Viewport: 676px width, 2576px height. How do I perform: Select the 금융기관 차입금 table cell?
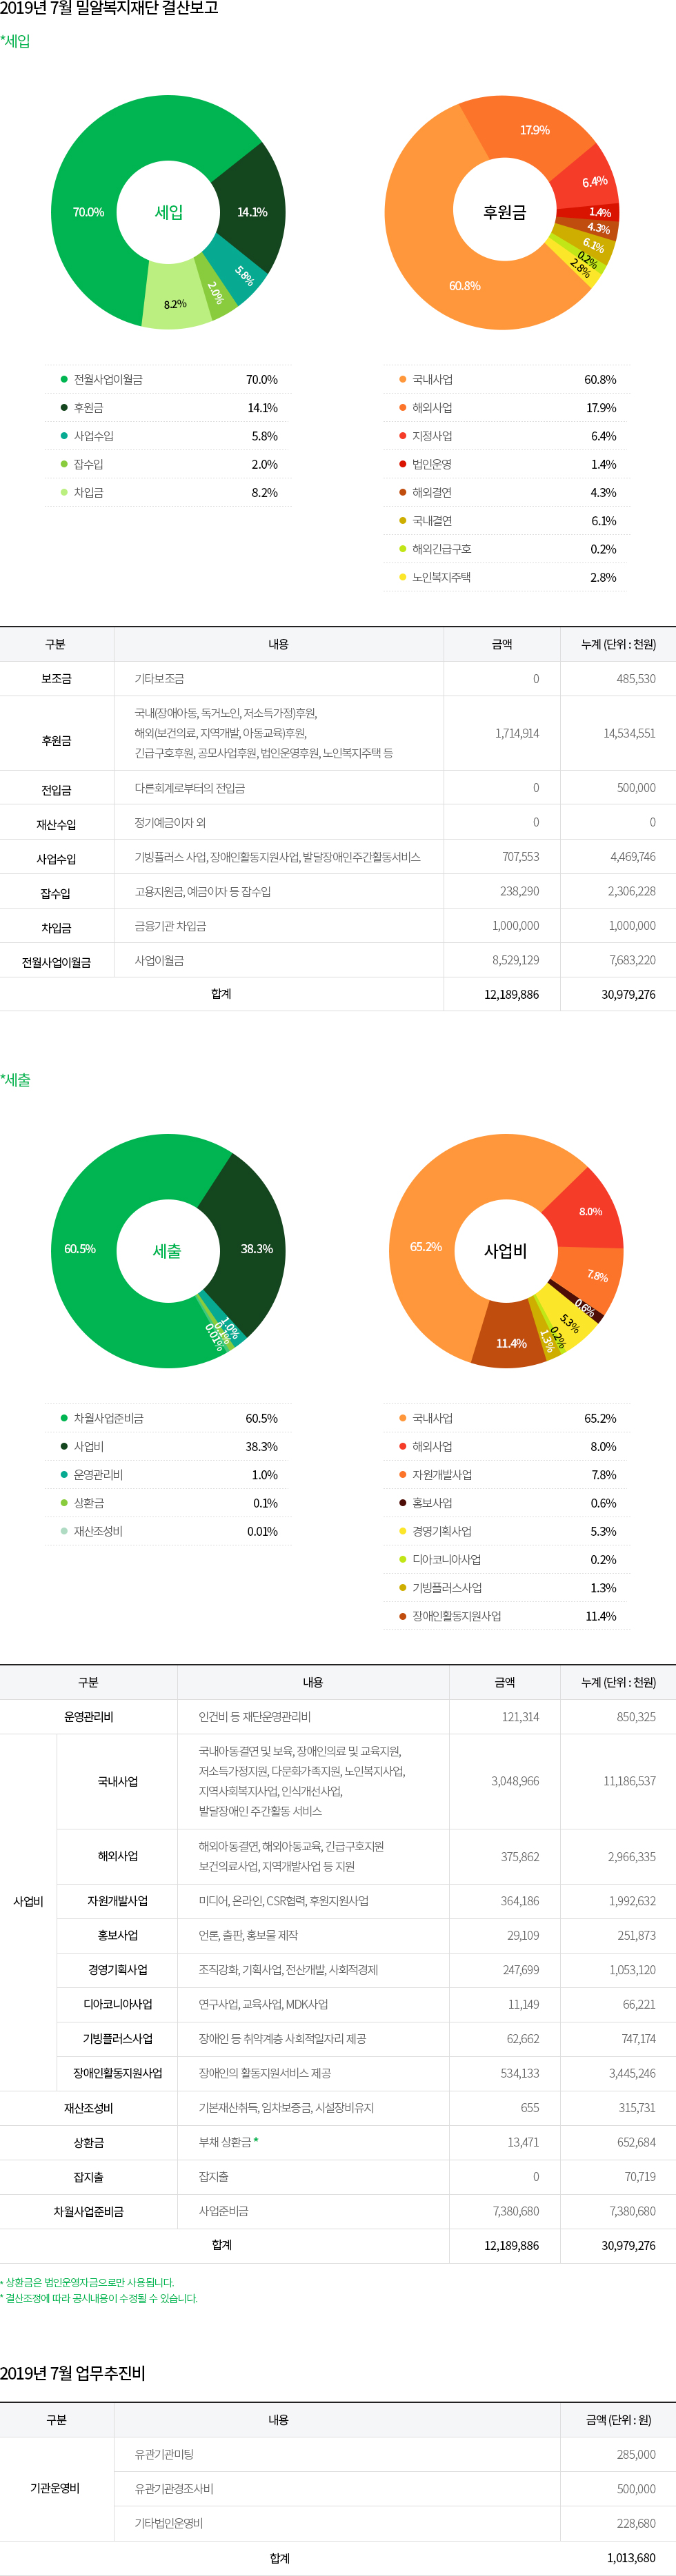click(x=170, y=926)
